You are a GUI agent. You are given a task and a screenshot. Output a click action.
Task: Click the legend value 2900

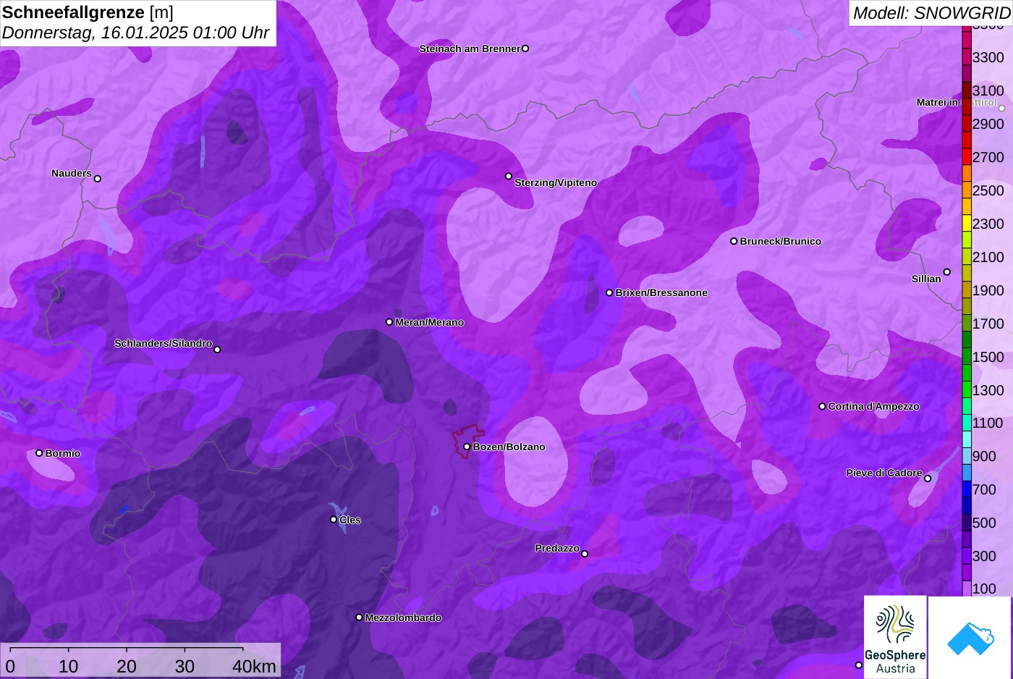988,124
